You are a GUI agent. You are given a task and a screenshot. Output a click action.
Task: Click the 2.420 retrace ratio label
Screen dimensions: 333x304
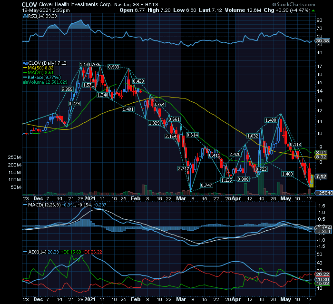[x=235, y=155]
